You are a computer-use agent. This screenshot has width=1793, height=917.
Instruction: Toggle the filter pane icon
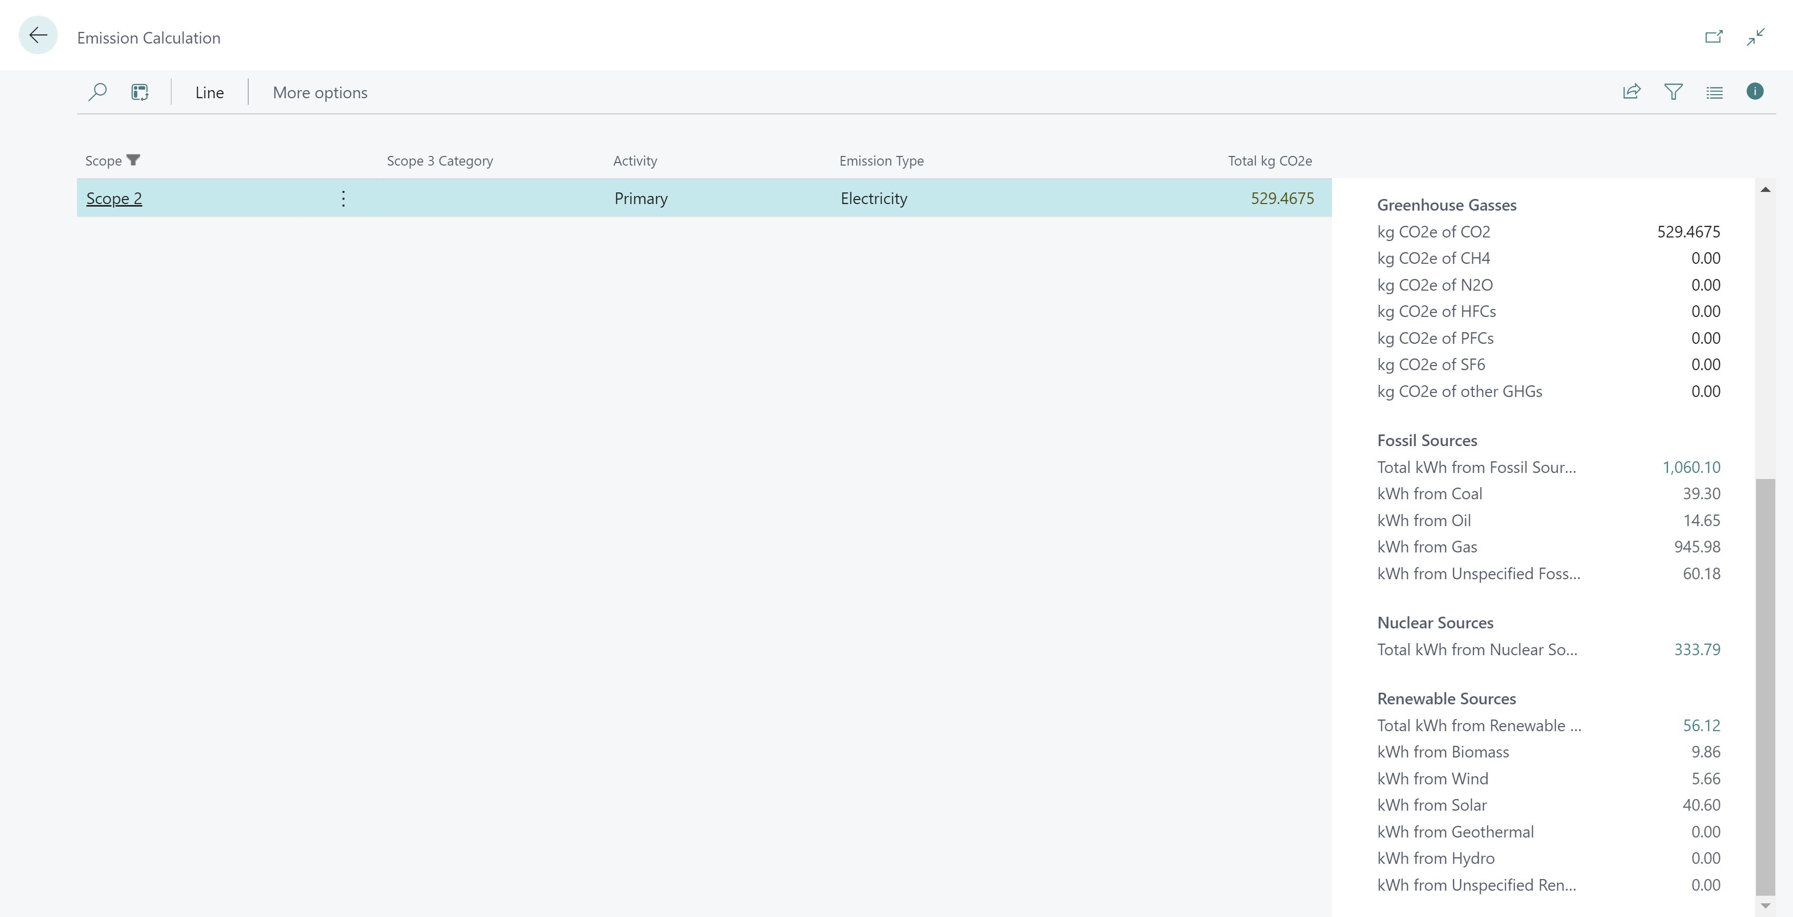coord(1673,92)
